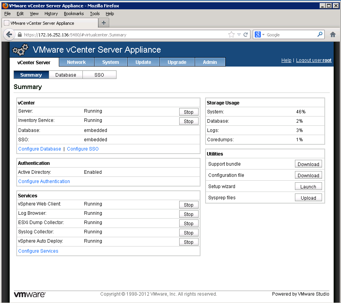
Task: Switch to the System tab
Action: pyautogui.click(x=111, y=62)
